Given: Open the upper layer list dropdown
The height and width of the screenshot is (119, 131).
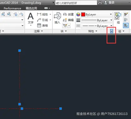Looking at the screenshot, I should coord(22,20).
